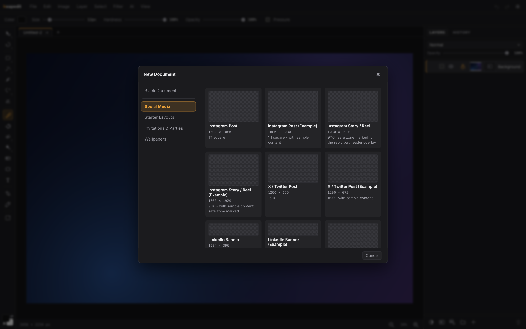Open the LinkedIn Banner (Example) thumbnail
The image size is (526, 329).
[293, 230]
